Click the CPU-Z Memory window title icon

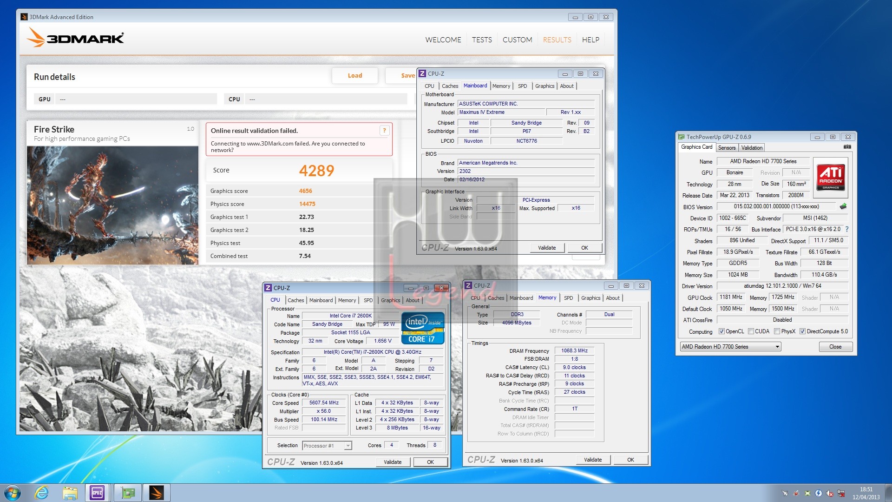click(468, 285)
